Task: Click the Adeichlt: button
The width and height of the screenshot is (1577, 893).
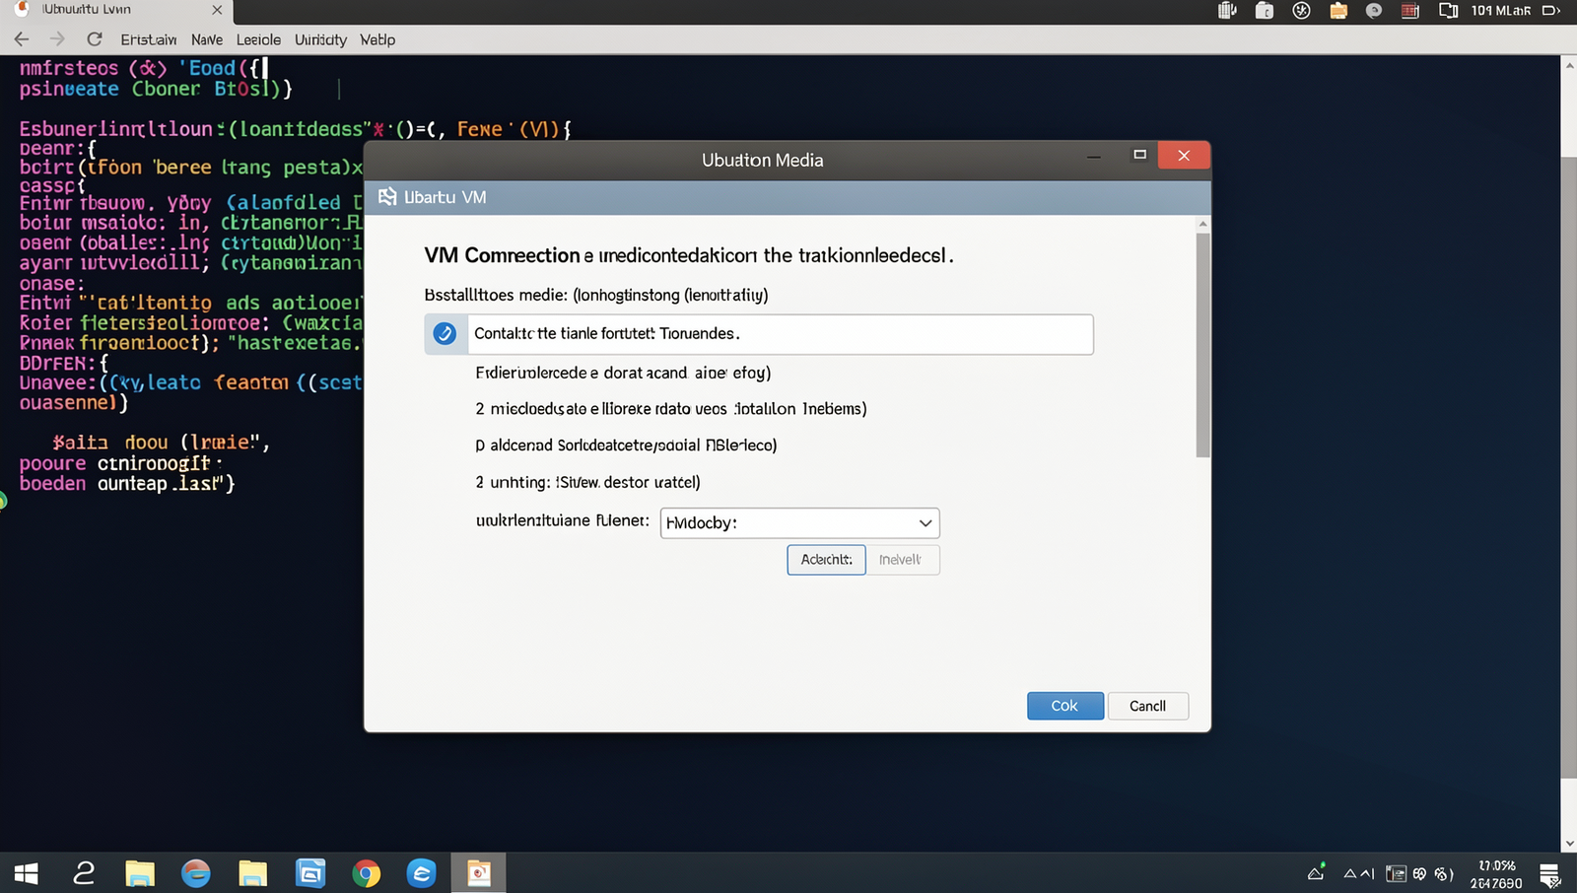Action: coord(826,560)
